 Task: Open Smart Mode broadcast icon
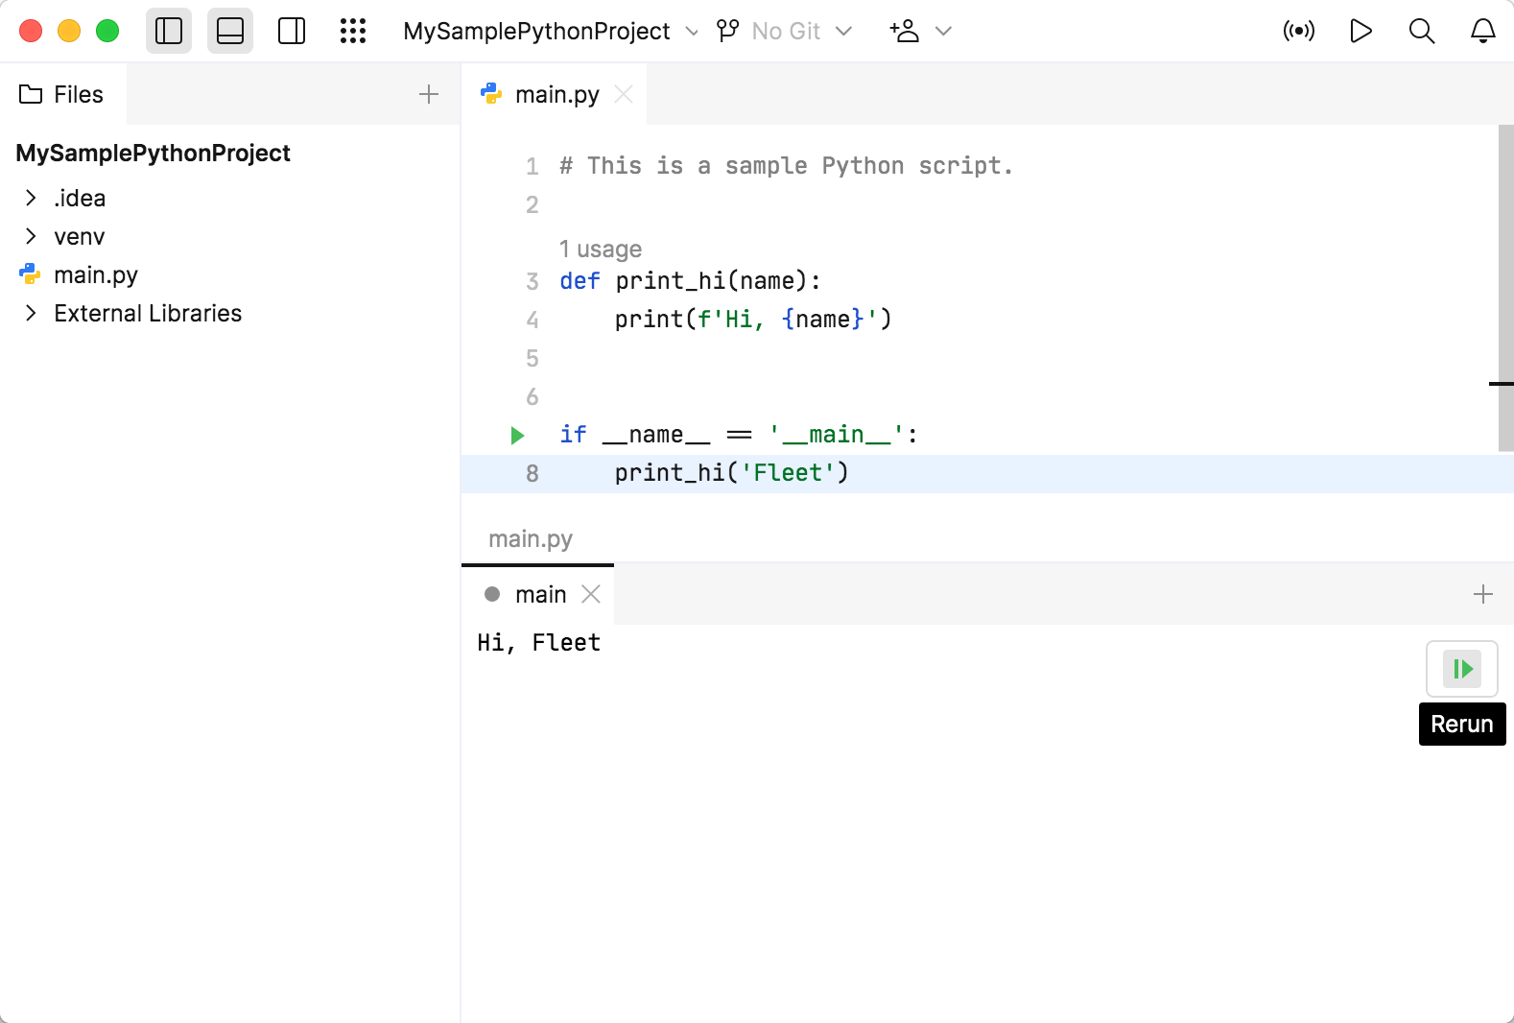(x=1299, y=32)
